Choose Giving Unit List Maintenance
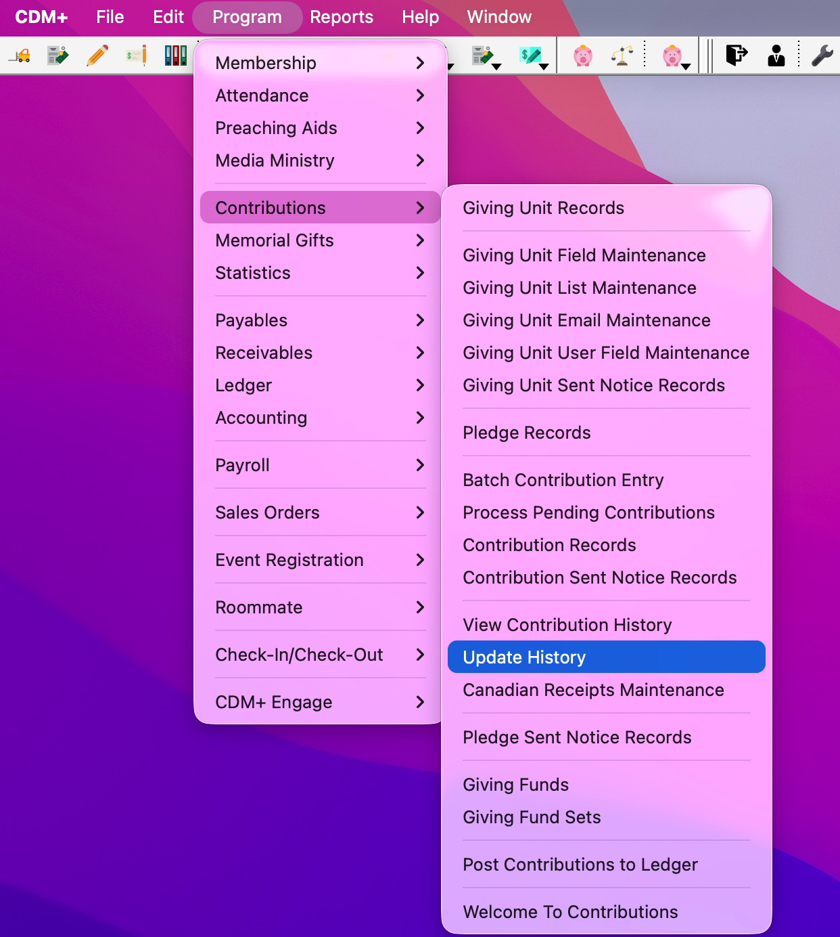The width and height of the screenshot is (840, 937). [607, 288]
